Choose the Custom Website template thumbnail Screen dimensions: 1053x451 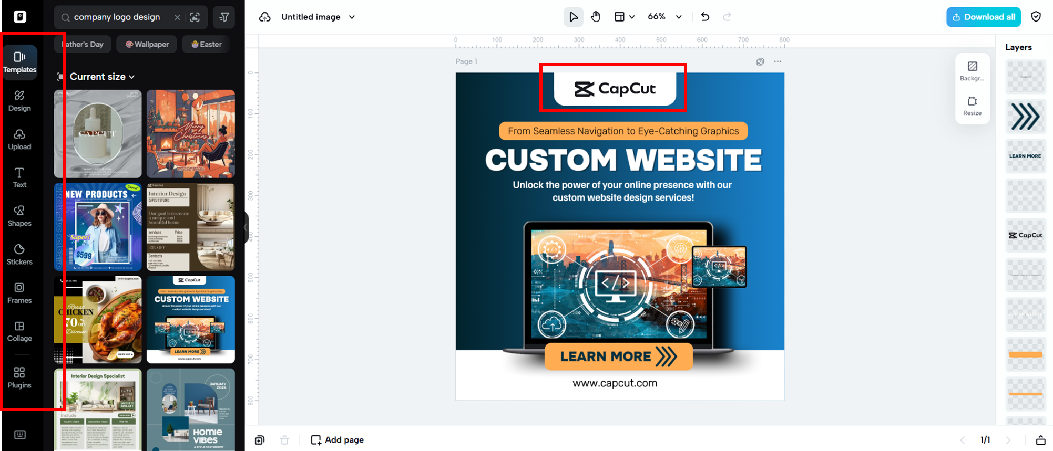coord(191,320)
